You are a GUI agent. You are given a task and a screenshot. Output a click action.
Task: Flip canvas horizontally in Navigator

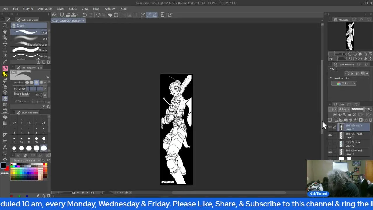click(365, 59)
